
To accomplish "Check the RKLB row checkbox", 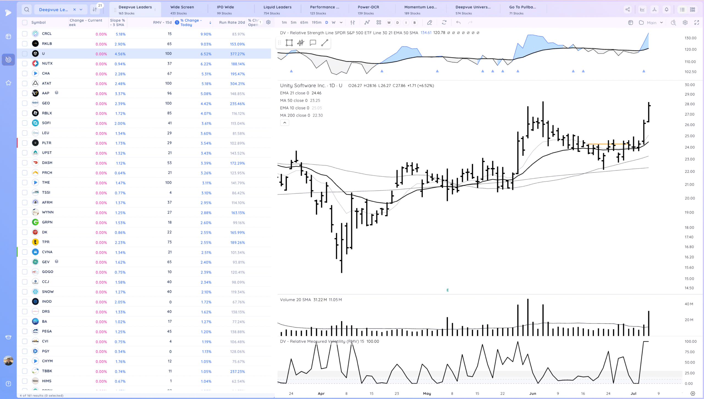I will (25, 44).
